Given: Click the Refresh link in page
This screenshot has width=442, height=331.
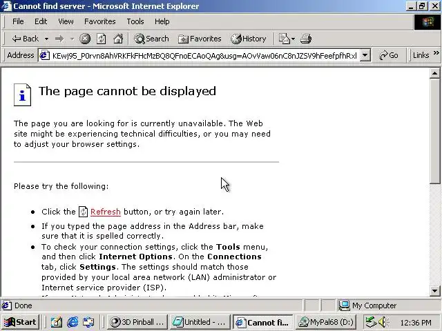Looking at the screenshot, I should 106,212.
